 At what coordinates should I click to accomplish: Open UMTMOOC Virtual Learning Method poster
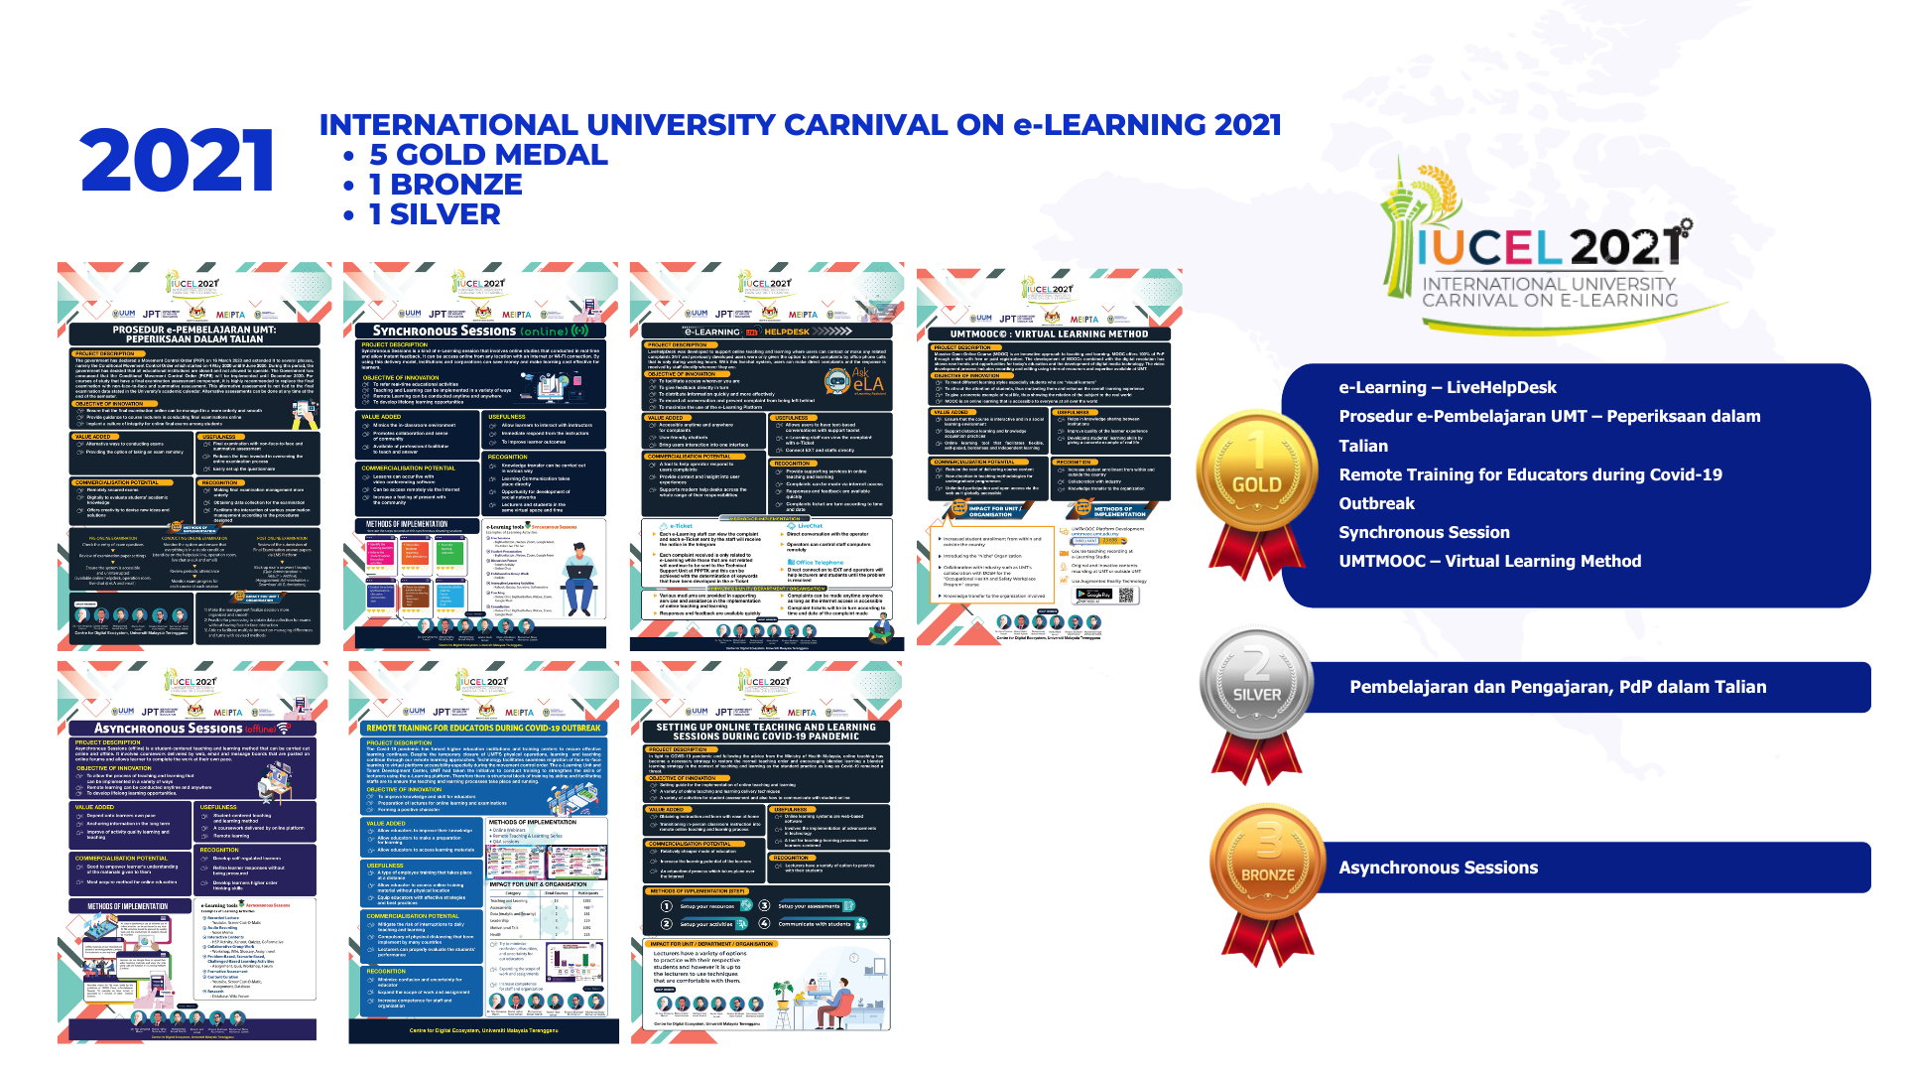tap(1049, 457)
